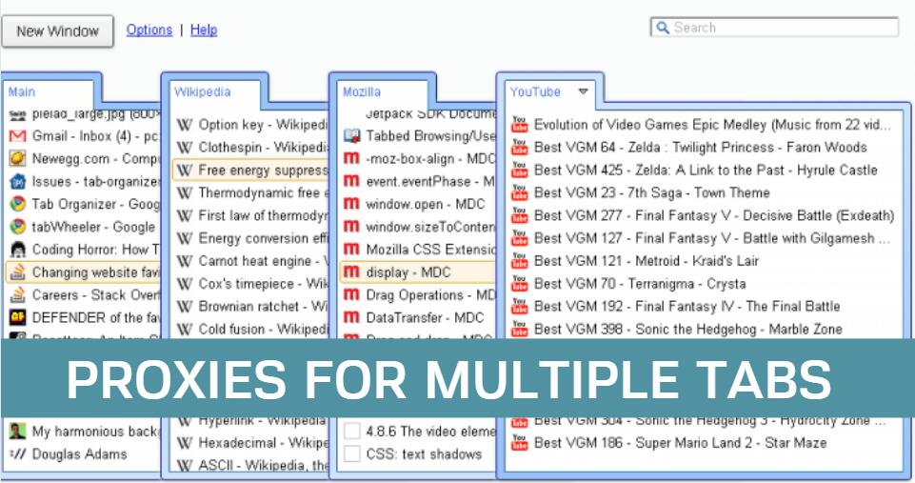The height and width of the screenshot is (483, 915).
Task: Select Free energy suppression entry
Action: click(x=251, y=171)
